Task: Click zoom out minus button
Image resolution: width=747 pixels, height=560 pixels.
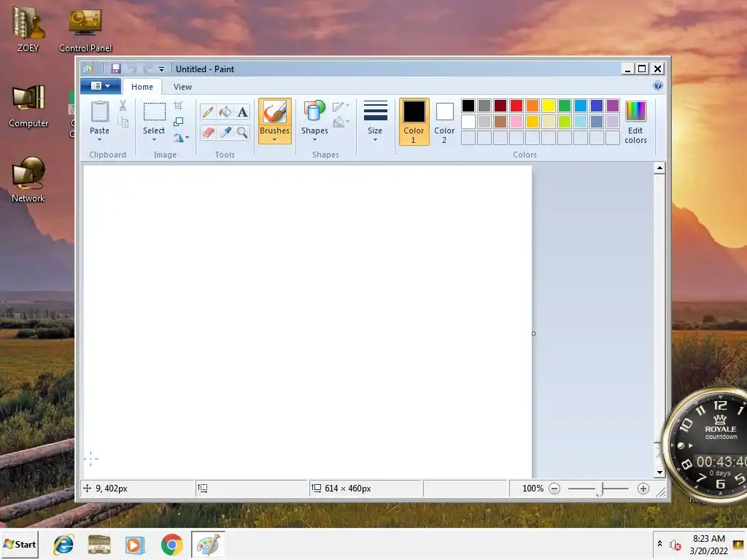Action: (x=554, y=489)
